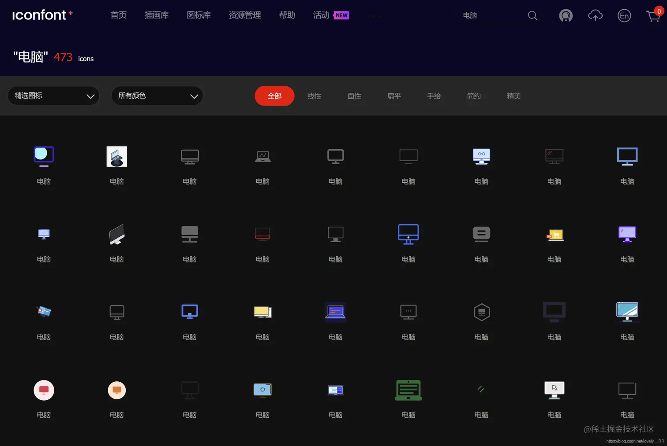Viewport: 667px width, 446px height.
Task: Click the red circular computer icon in bottom row
Action: click(44, 390)
